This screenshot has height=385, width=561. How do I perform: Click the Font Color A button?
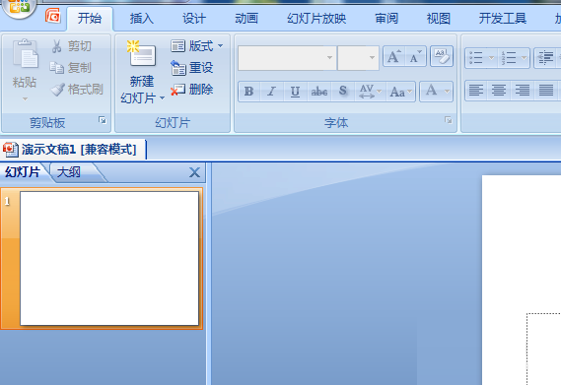(432, 92)
